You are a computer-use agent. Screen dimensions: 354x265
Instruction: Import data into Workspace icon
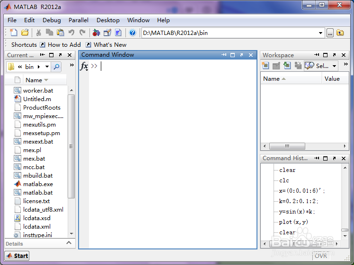(x=287, y=66)
